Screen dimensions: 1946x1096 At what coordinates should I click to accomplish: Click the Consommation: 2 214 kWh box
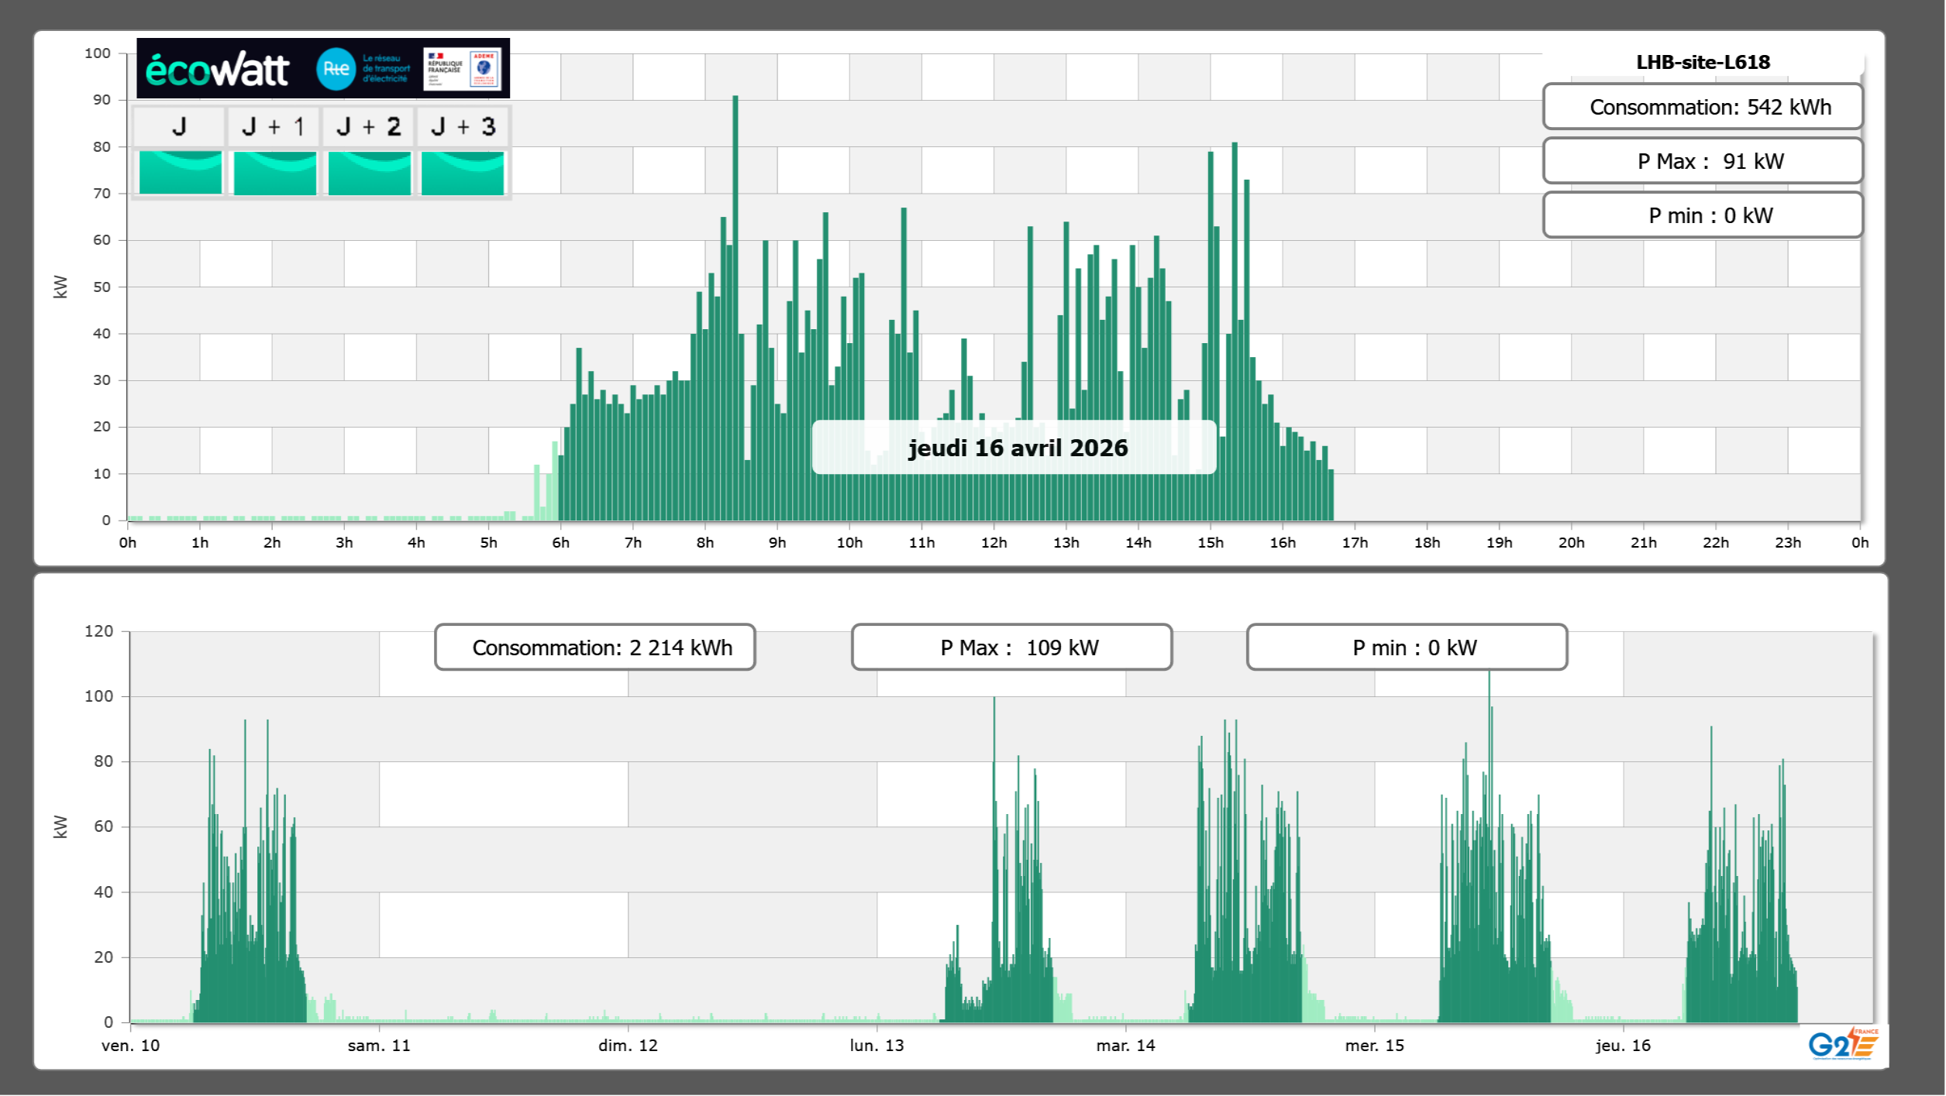click(x=594, y=648)
